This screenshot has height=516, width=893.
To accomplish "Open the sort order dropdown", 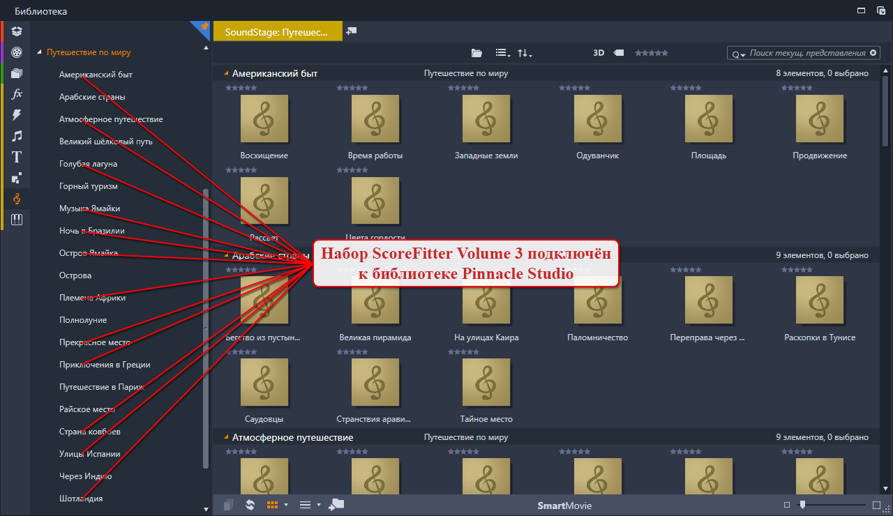I will point(525,53).
